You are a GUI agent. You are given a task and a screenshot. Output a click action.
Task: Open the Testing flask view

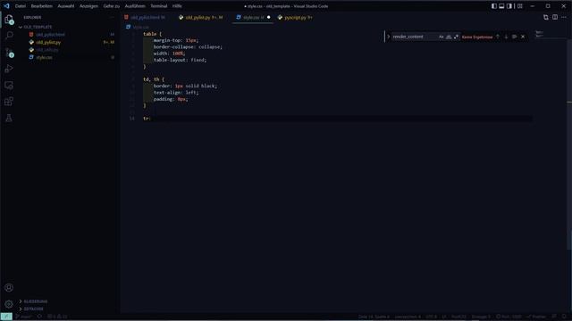pyautogui.click(x=9, y=118)
